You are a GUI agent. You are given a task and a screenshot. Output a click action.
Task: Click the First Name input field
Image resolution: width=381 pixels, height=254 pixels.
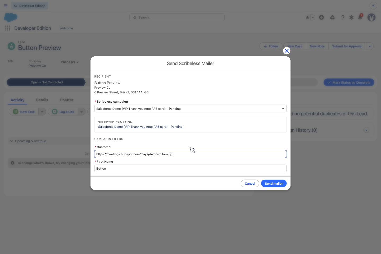point(190,168)
